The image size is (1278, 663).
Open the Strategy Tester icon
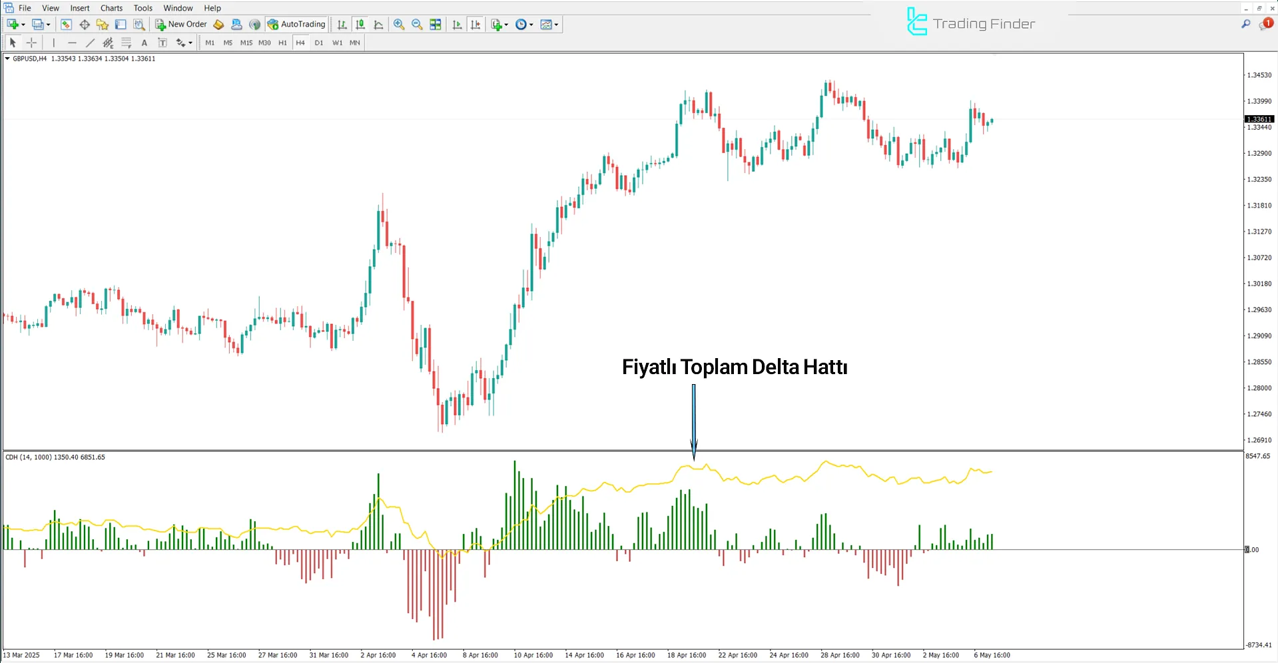click(x=139, y=25)
